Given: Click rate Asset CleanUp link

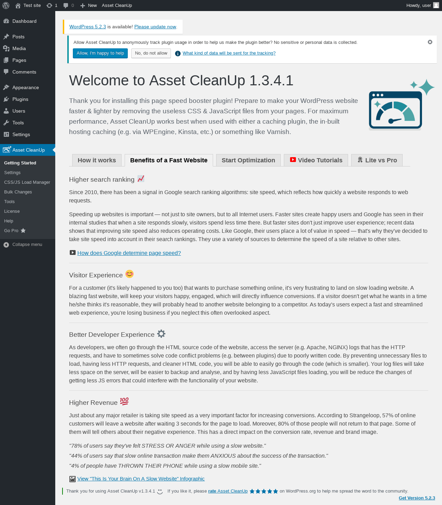Looking at the screenshot, I should coord(228,491).
